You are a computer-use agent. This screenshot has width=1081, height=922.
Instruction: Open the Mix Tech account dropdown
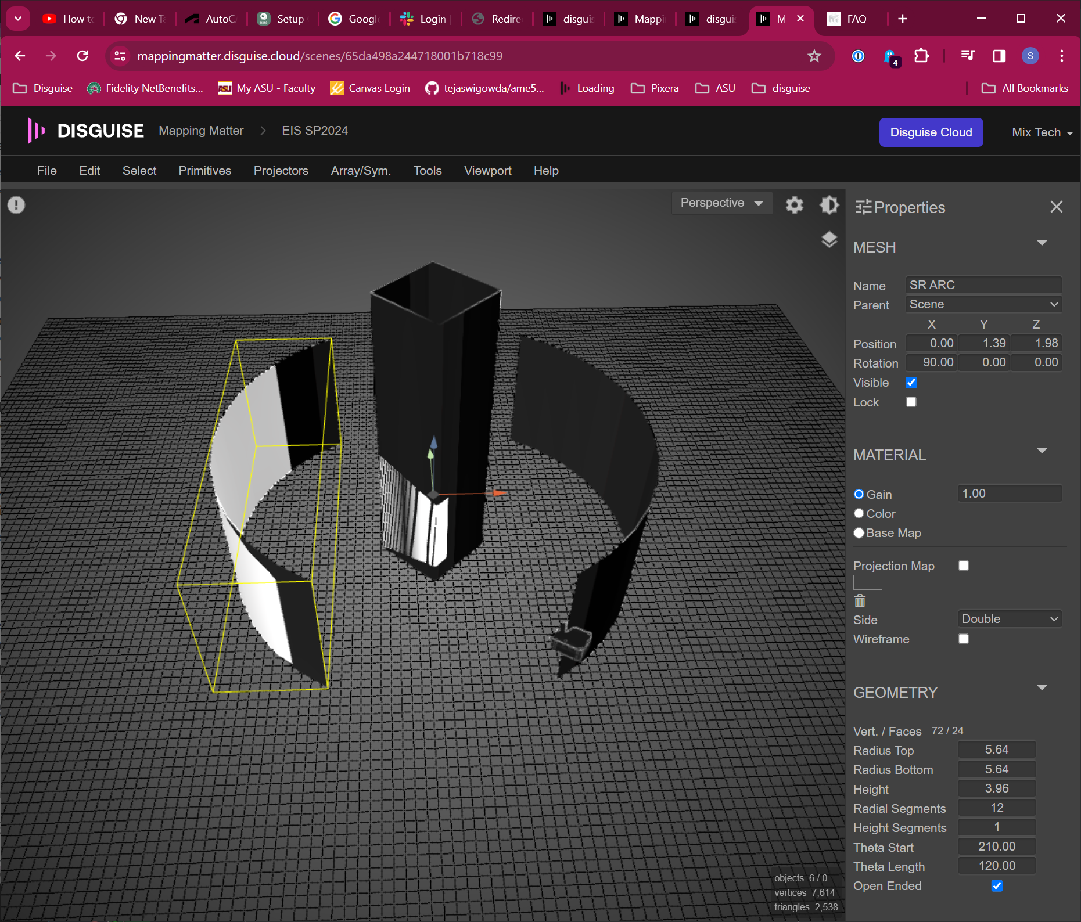click(1042, 132)
